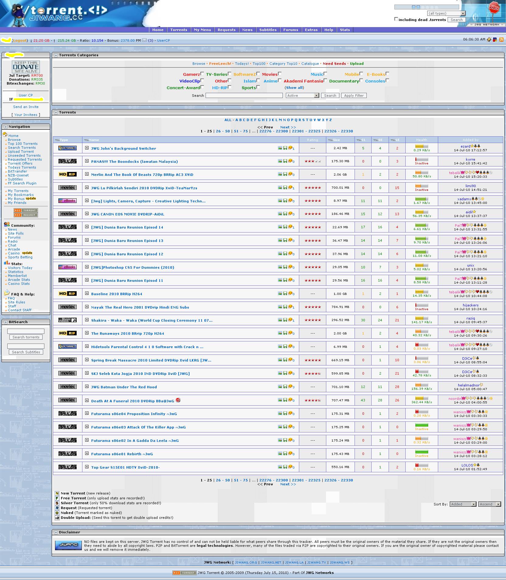Open the Requests menu tab
This screenshot has width=506, height=580.
click(227, 30)
